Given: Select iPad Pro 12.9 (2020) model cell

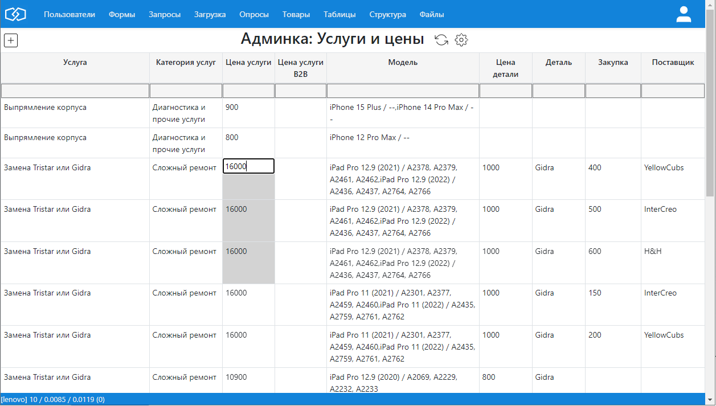Looking at the screenshot, I should 403,380.
